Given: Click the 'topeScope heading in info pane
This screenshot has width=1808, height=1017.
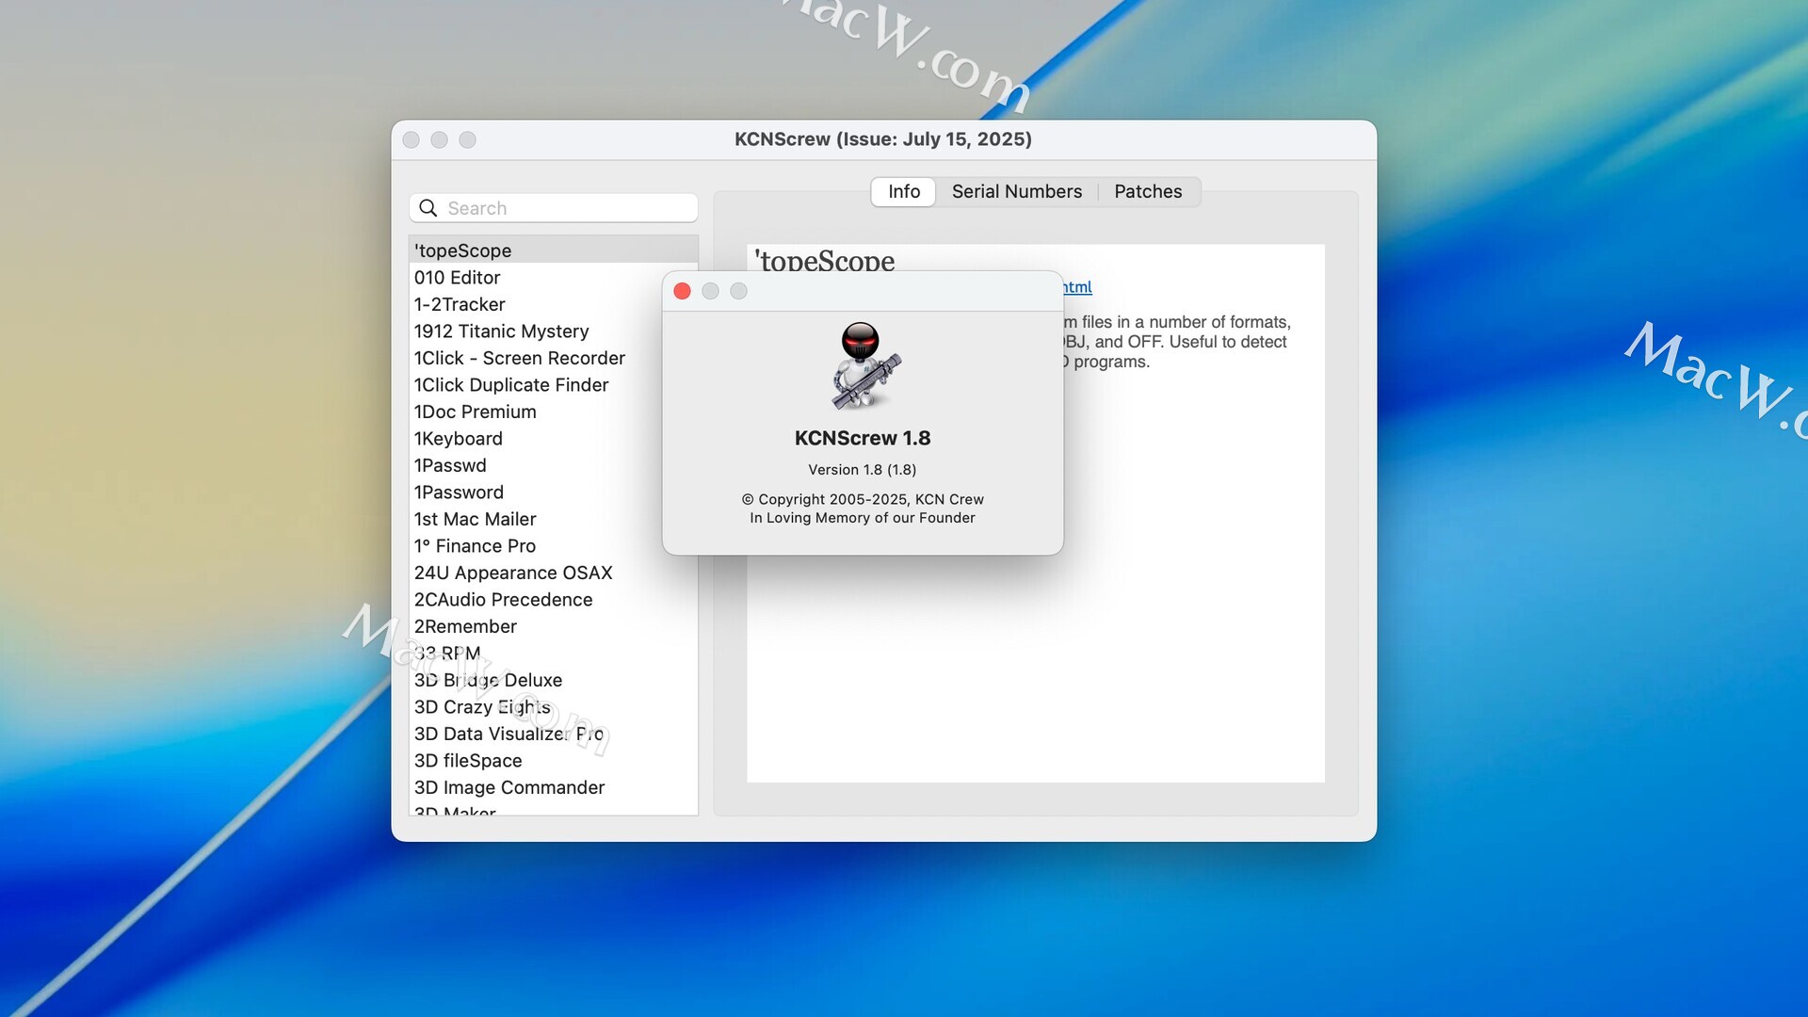Looking at the screenshot, I should point(826,260).
